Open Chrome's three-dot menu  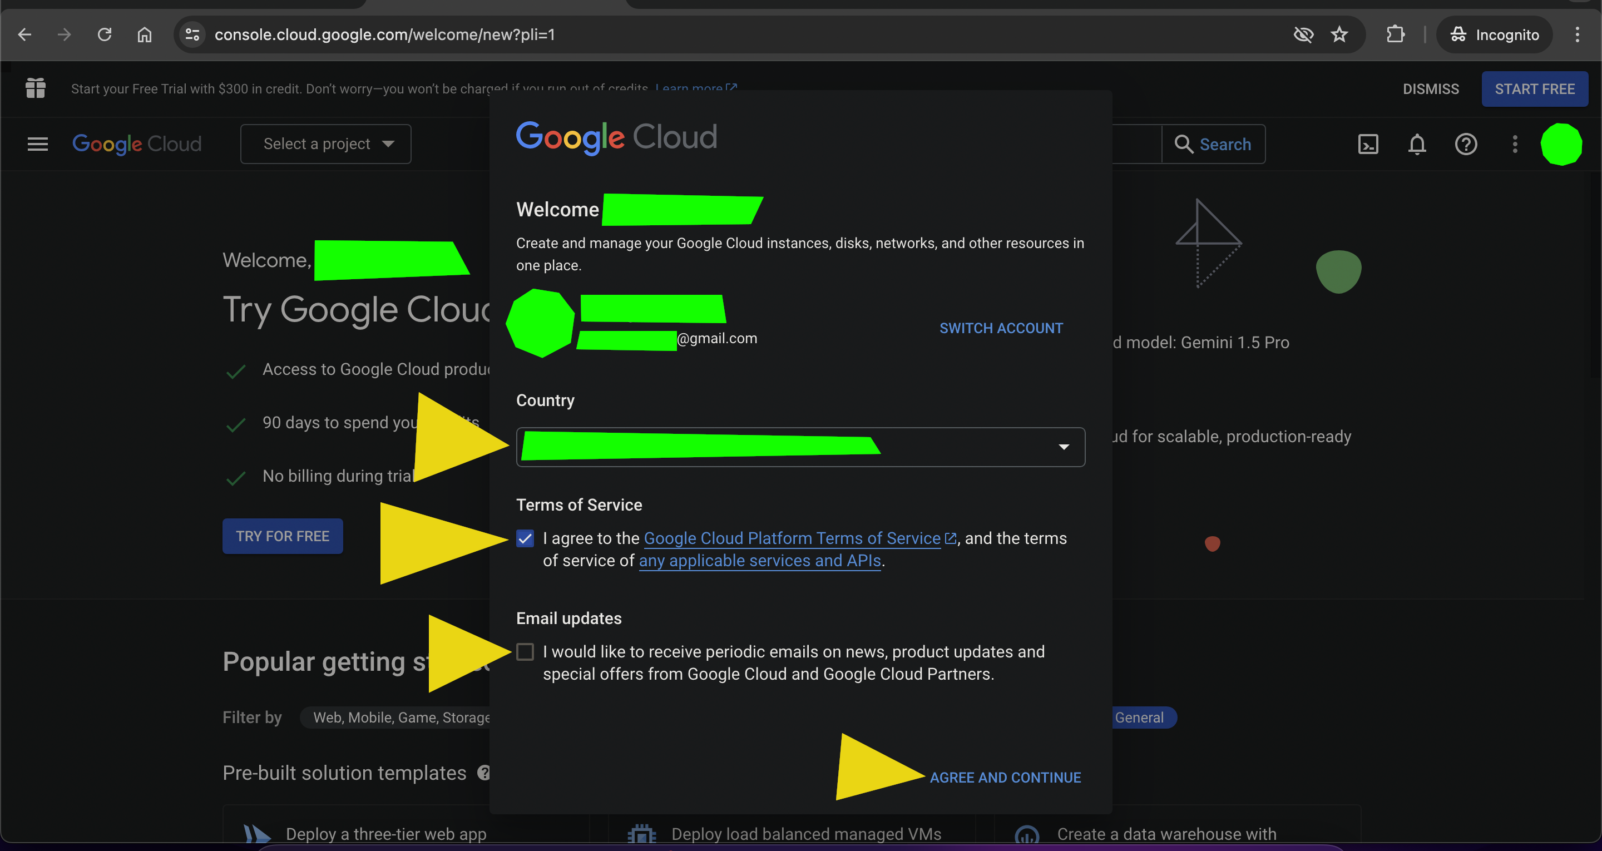(x=1577, y=35)
